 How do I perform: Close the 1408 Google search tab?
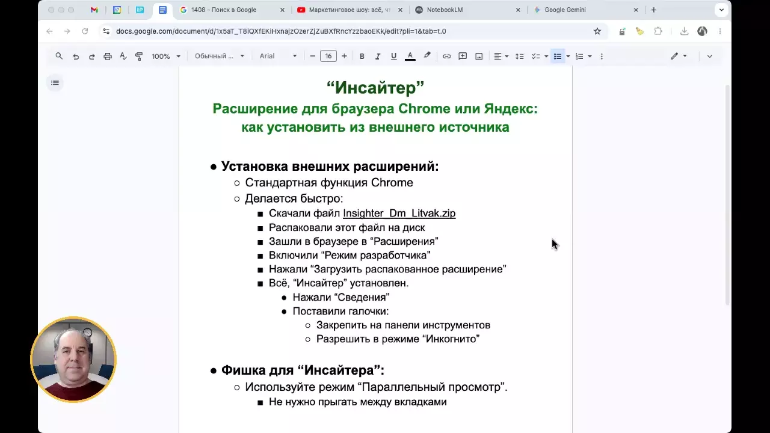pos(282,10)
